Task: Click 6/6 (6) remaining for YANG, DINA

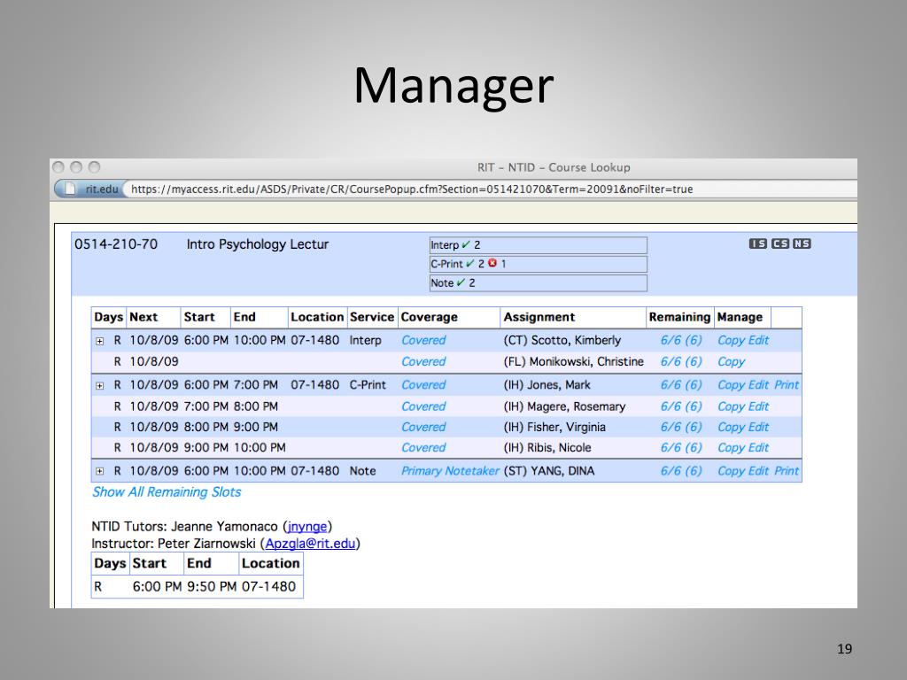Action: coord(681,471)
